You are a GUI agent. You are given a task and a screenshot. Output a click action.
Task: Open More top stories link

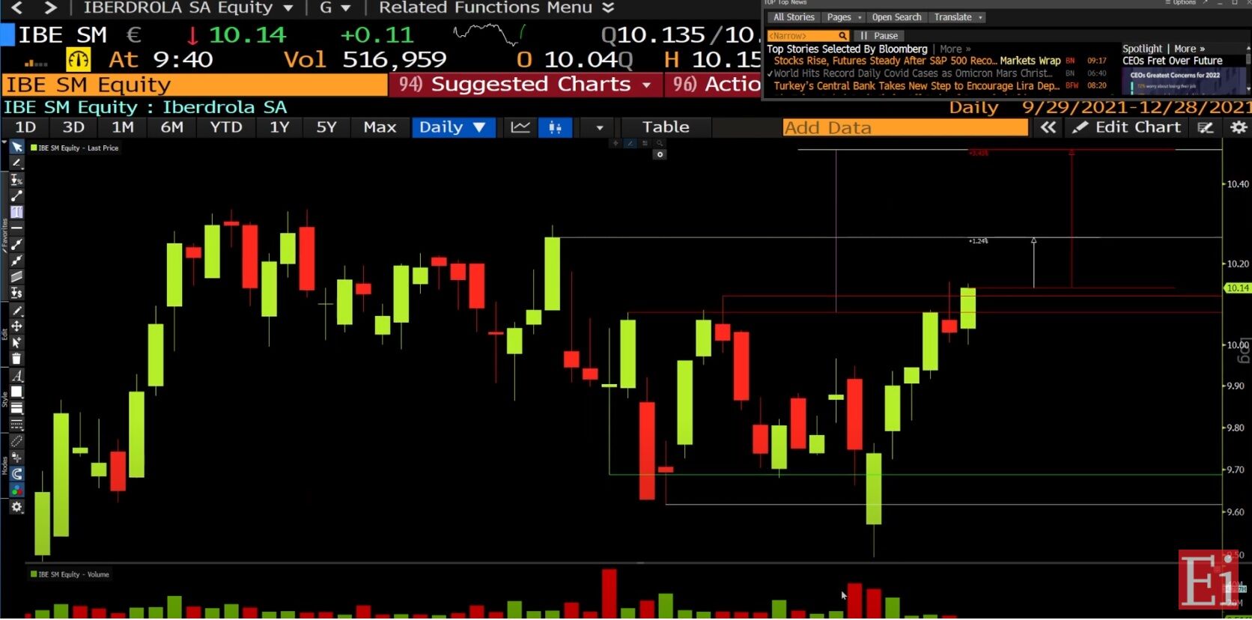tap(955, 49)
